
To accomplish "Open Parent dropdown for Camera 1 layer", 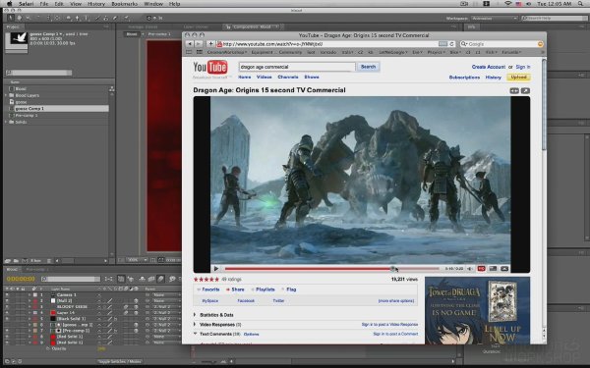I will point(166,294).
